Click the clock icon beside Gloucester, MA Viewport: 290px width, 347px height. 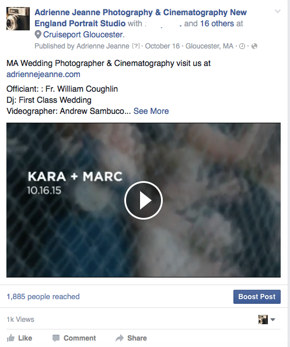[x=242, y=46]
